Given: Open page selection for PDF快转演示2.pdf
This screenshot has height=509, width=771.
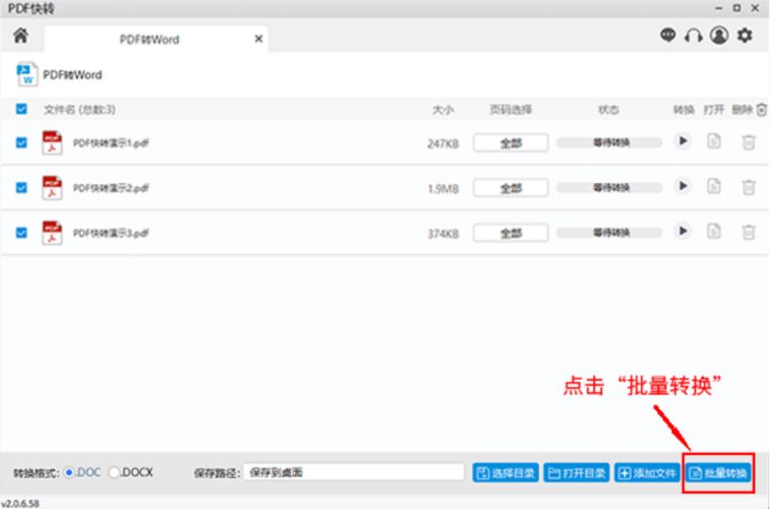Looking at the screenshot, I should [511, 188].
